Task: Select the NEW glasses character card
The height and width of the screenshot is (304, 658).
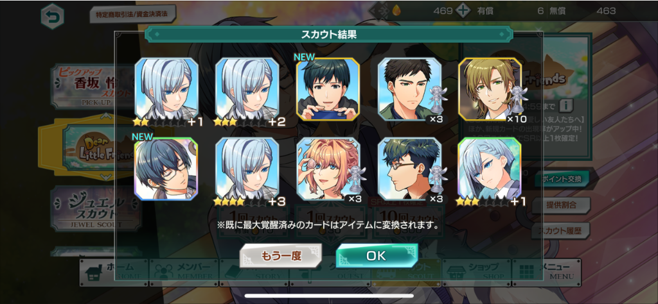Action: pos(166,169)
